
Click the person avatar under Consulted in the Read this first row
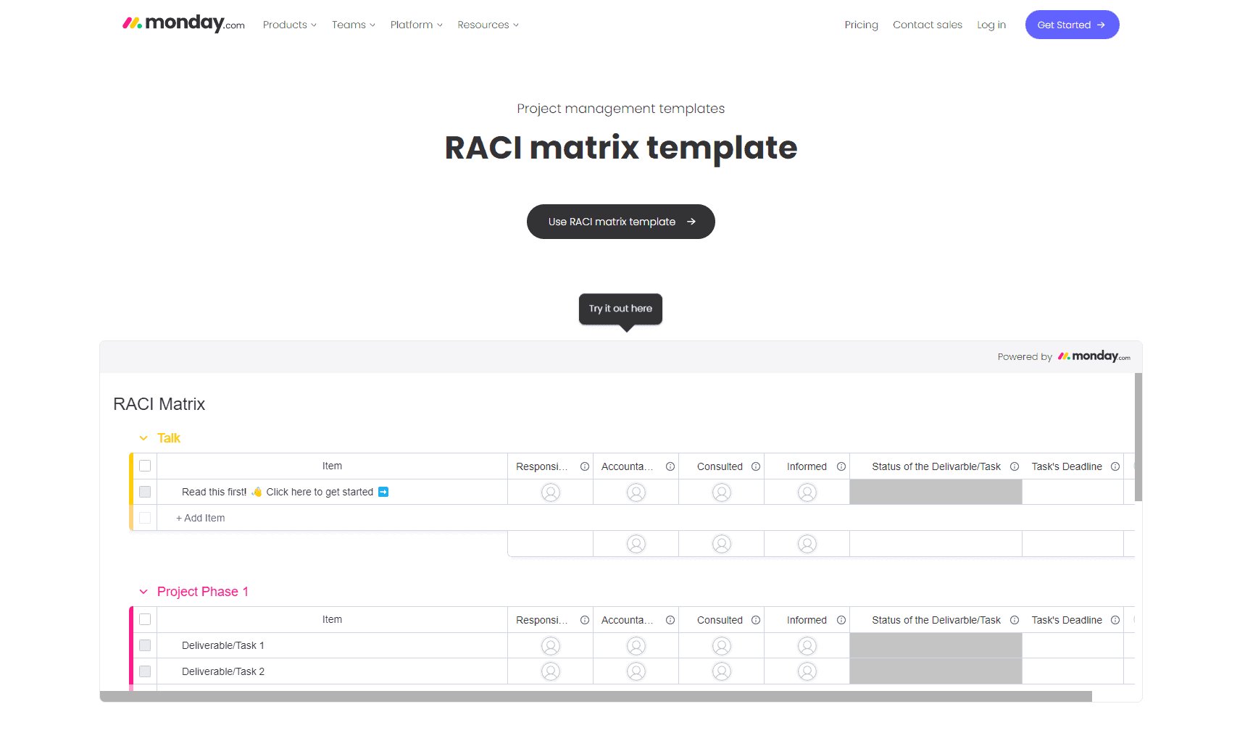click(721, 492)
